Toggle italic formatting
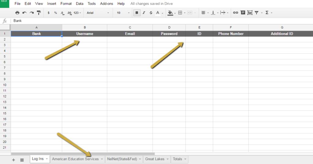Image resolution: width=313 pixels, height=164 pixels. tap(144, 13)
